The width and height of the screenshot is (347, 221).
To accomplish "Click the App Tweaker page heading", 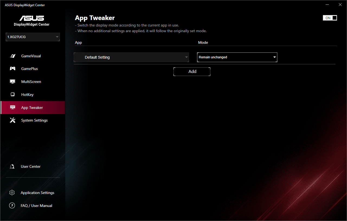I will (x=95, y=18).
